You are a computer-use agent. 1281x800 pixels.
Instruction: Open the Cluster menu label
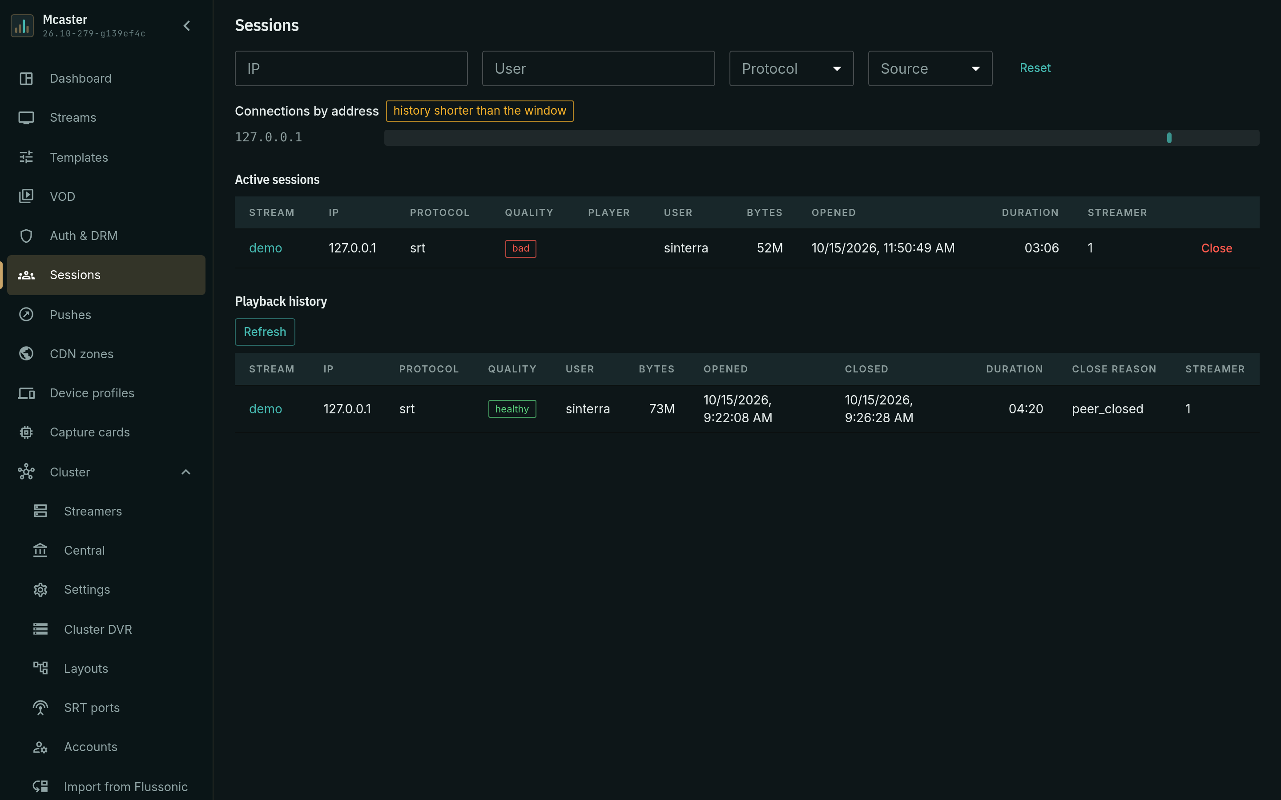70,472
